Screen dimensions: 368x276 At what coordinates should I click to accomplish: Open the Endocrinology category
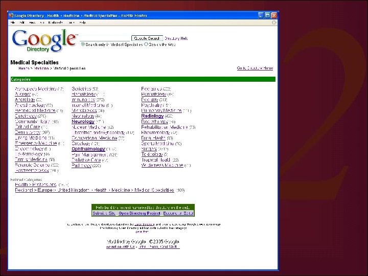point(29,149)
